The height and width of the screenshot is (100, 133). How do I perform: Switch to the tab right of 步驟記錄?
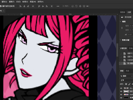pos(131,48)
